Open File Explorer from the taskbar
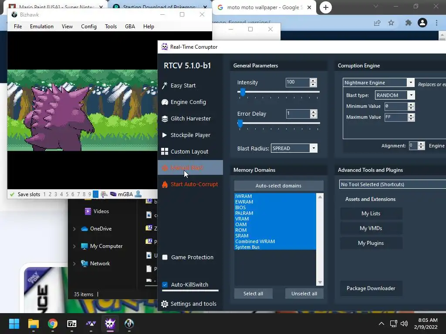The width and height of the screenshot is (446, 334). pyautogui.click(x=33, y=324)
